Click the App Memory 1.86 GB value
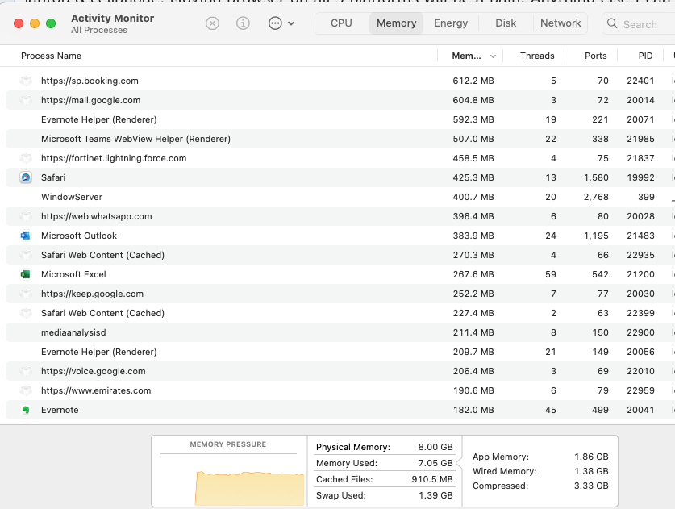675x509 pixels. (591, 457)
